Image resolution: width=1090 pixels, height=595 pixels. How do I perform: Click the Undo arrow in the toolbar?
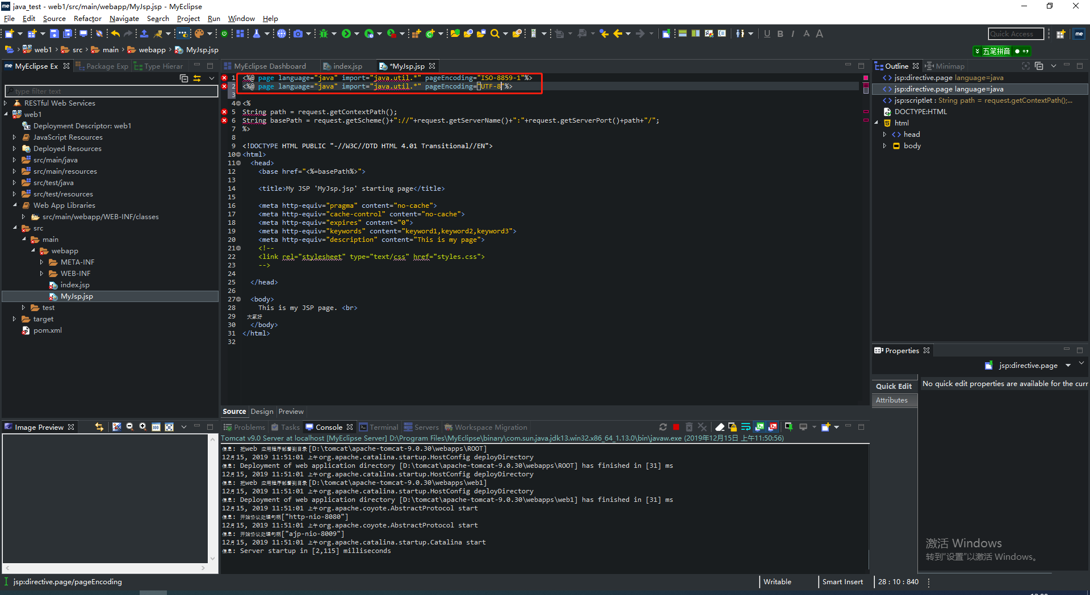[115, 34]
